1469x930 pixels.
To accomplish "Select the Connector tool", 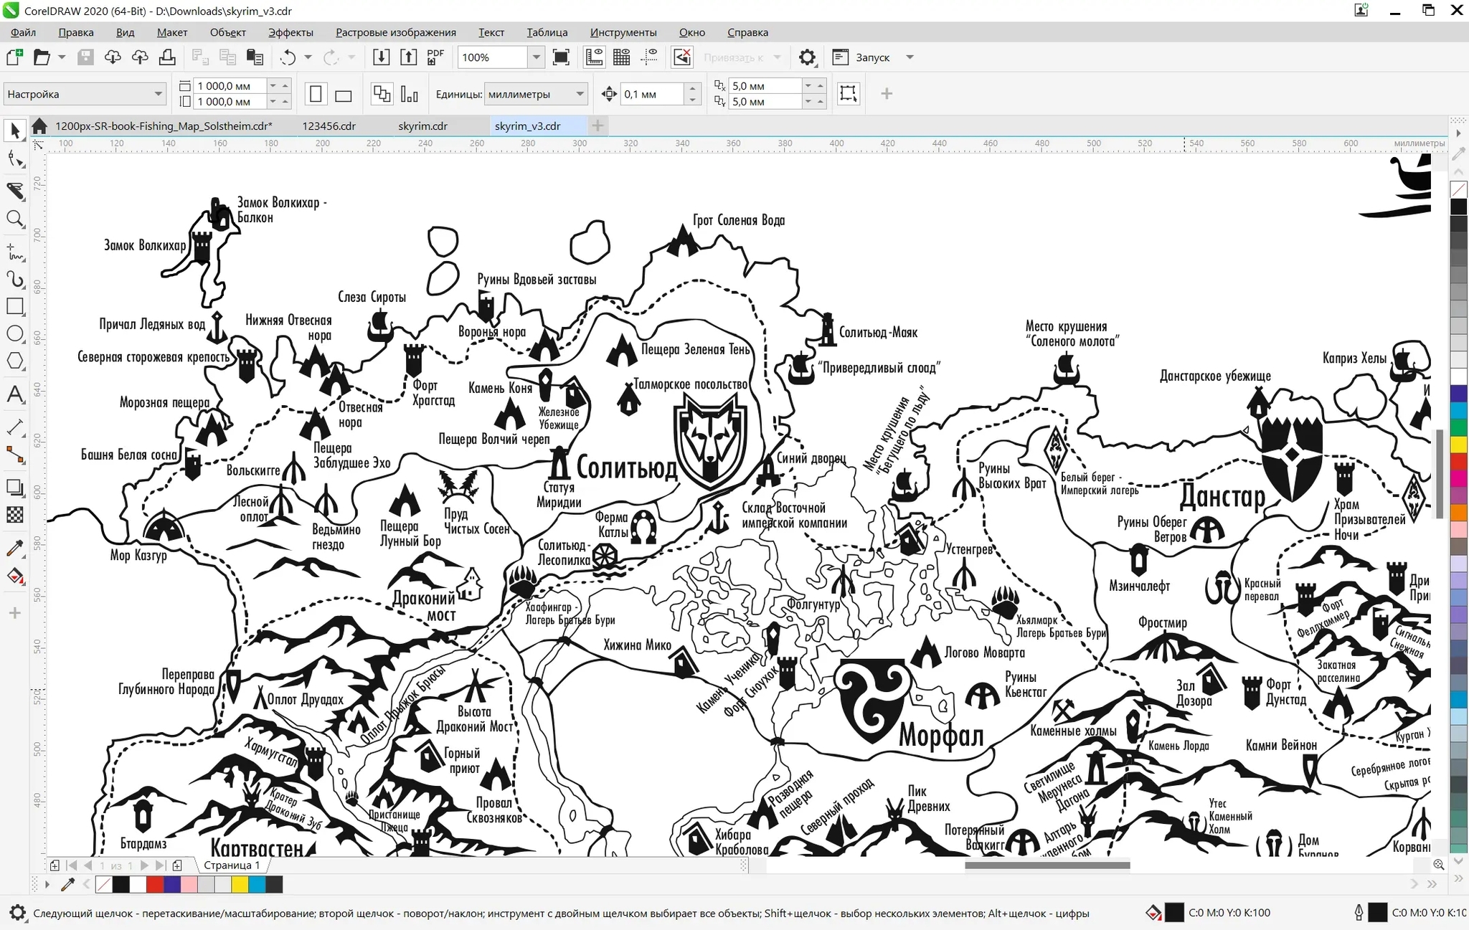I will (15, 455).
